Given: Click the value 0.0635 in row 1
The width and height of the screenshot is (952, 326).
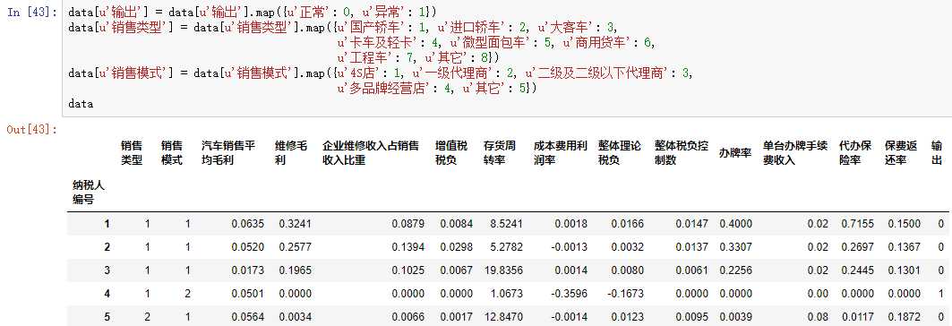Looking at the screenshot, I should (x=248, y=224).
